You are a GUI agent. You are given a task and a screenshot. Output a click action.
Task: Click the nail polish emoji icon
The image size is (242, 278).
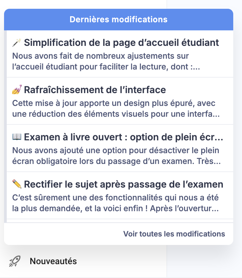click(x=17, y=90)
